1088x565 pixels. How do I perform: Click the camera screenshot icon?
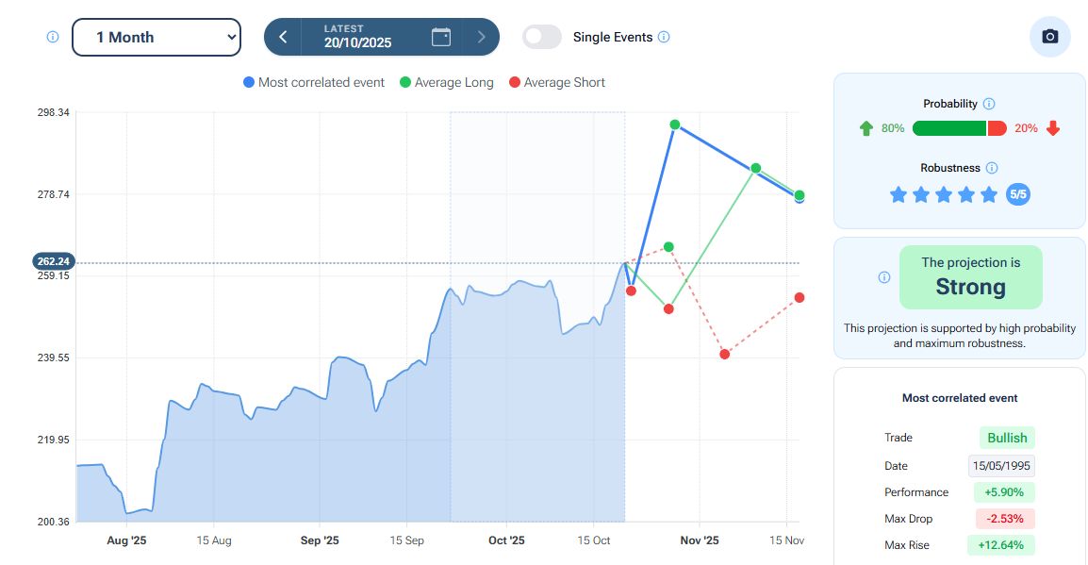pos(1049,37)
